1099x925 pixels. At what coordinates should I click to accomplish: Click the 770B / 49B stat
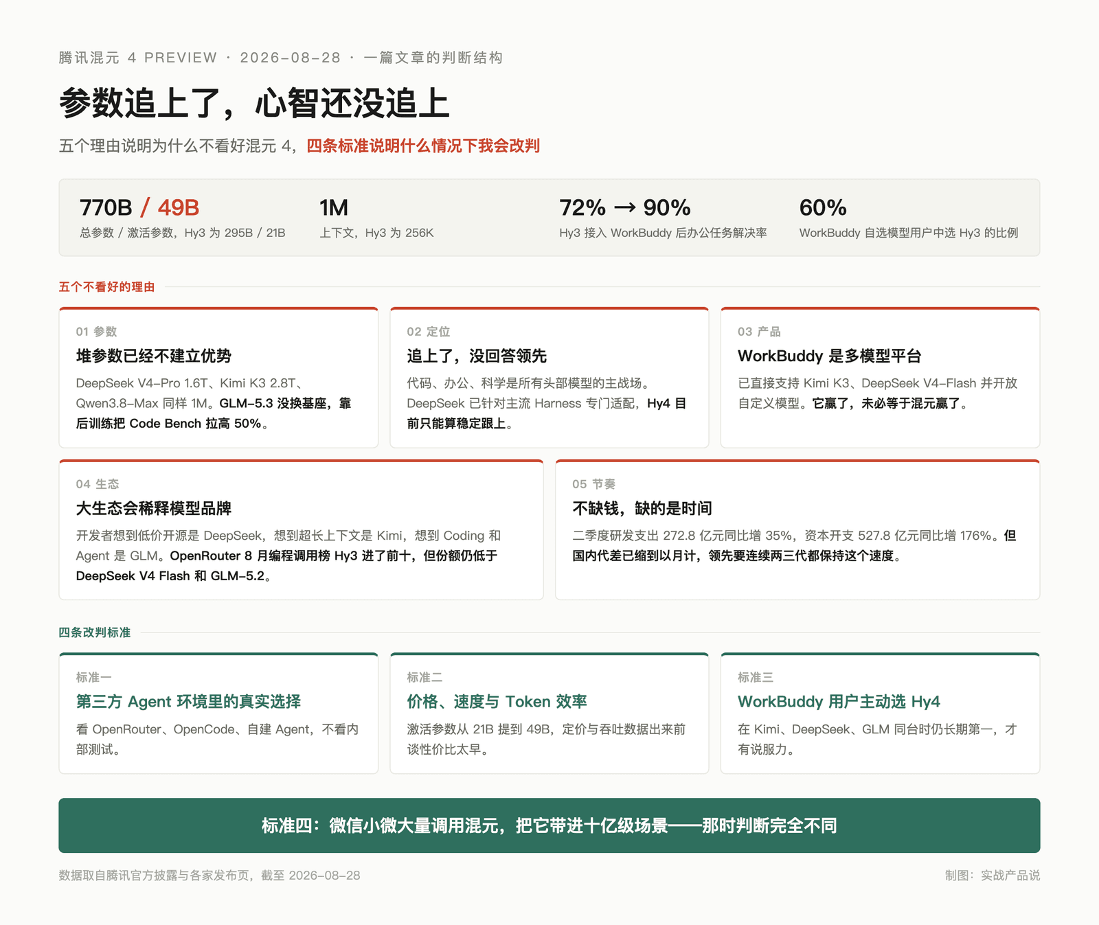[x=139, y=207]
